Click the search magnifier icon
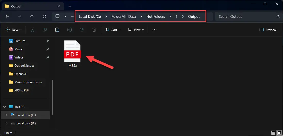Image resolution: width=283 pixels, height=136 pixels. [x=278, y=16]
